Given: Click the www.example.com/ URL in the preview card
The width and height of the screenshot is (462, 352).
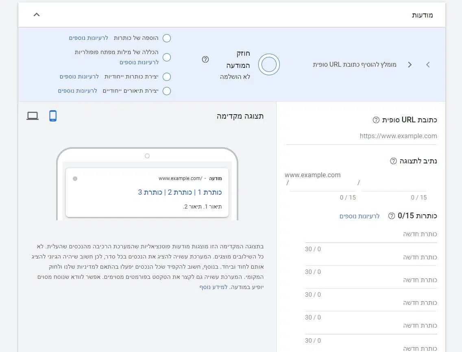Looking at the screenshot, I should (x=180, y=178).
